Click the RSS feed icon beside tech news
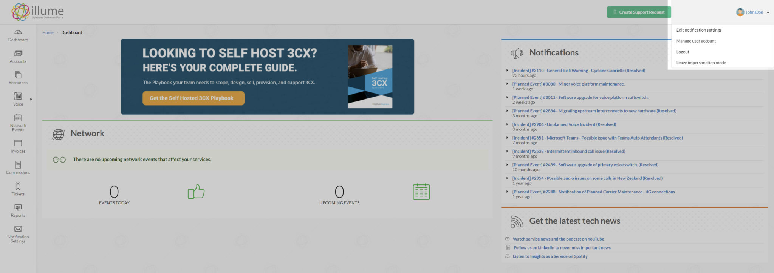Image resolution: width=774 pixels, height=273 pixels. pyautogui.click(x=517, y=222)
